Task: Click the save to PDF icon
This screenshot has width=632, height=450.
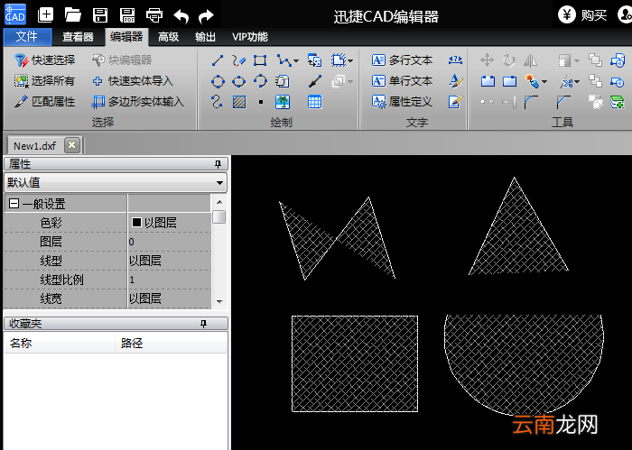Action: (x=127, y=15)
